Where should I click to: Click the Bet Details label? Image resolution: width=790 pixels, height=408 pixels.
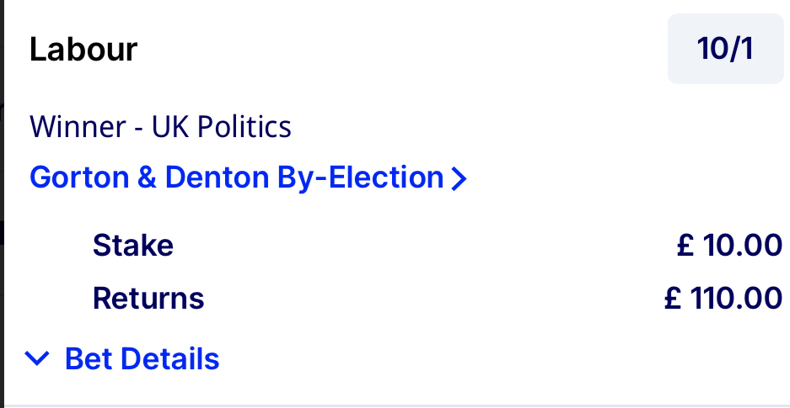pos(142,359)
